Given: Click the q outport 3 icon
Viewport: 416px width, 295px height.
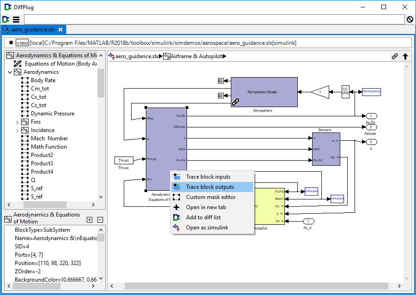Looking at the screenshot, I should [x=371, y=142].
